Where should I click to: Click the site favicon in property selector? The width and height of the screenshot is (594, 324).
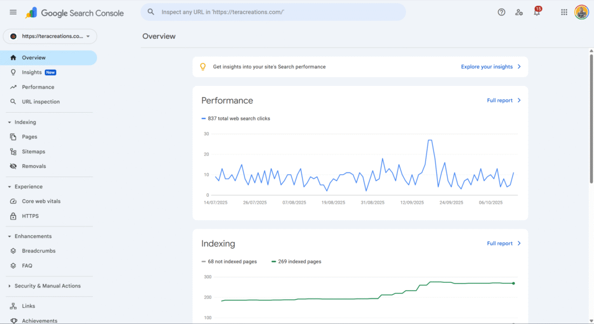(13, 37)
